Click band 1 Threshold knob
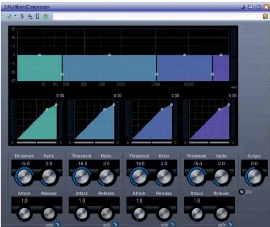270x227 pixels. coord(25,177)
